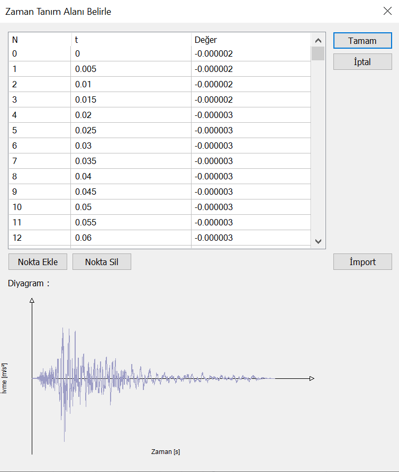399x472 pixels.
Task: Select the N column header
Action: click(x=40, y=40)
